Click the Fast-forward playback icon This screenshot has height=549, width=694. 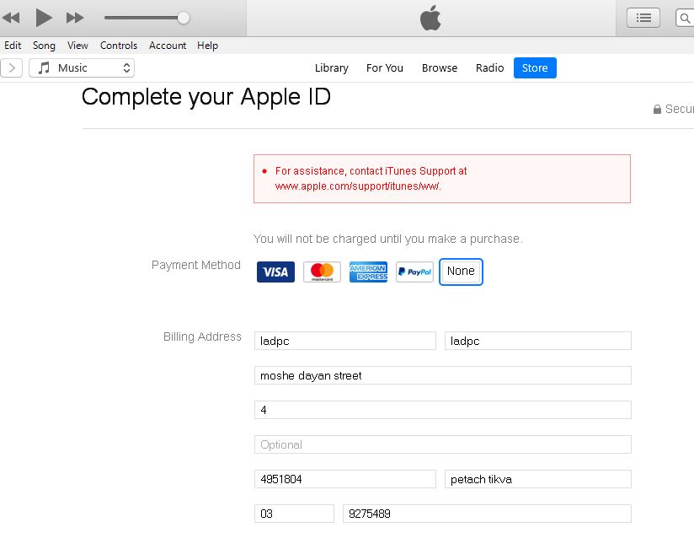pos(74,17)
